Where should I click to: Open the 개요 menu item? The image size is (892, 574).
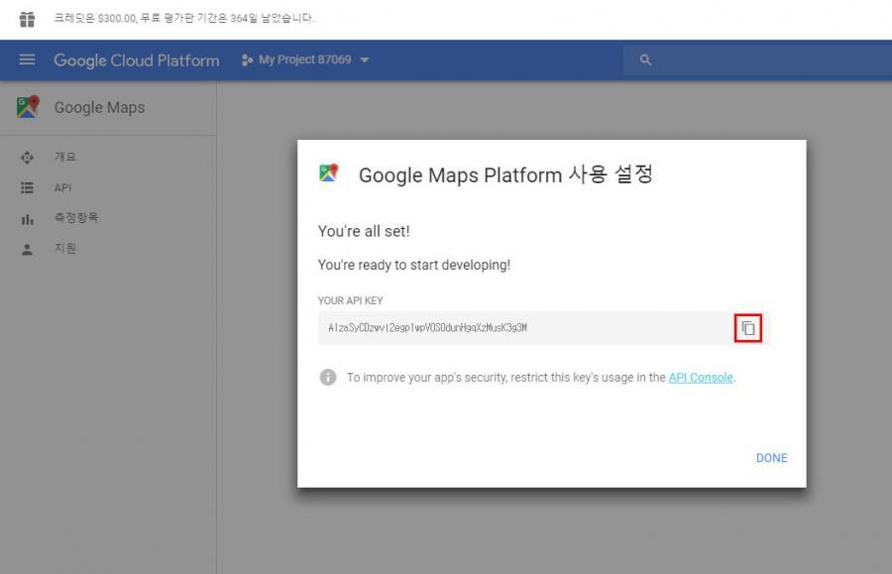64,158
